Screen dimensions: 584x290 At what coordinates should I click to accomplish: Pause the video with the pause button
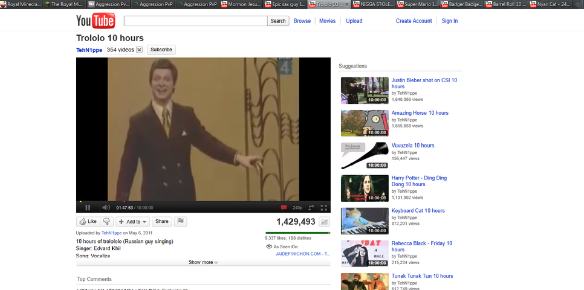coord(88,208)
